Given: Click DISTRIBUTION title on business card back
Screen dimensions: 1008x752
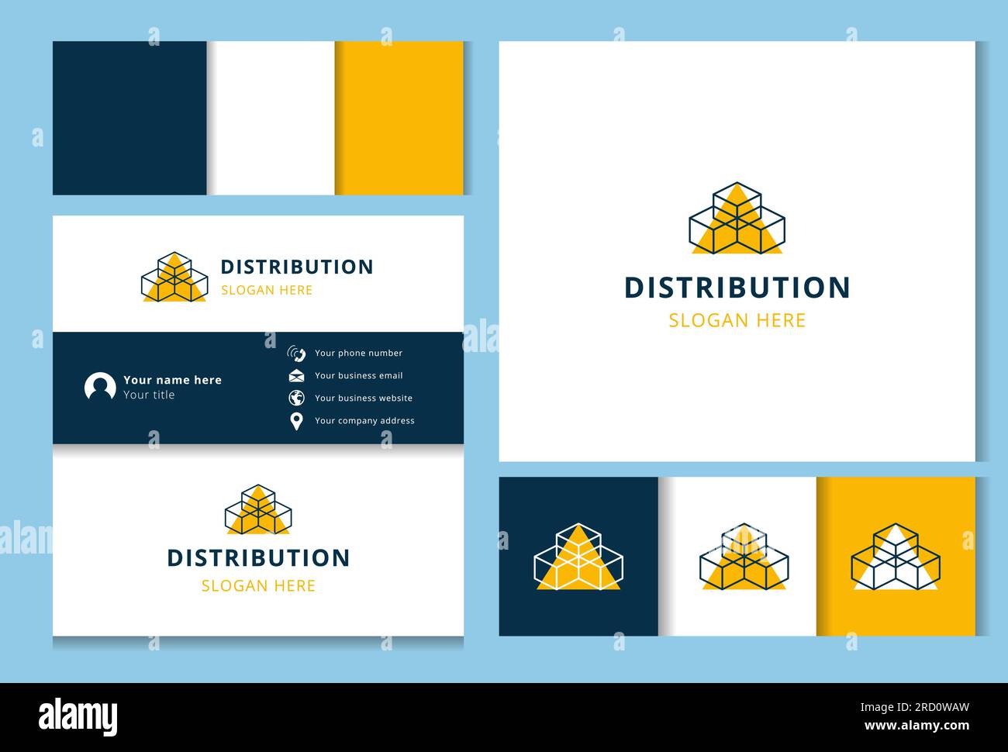Looking at the screenshot, I should pos(258,558).
